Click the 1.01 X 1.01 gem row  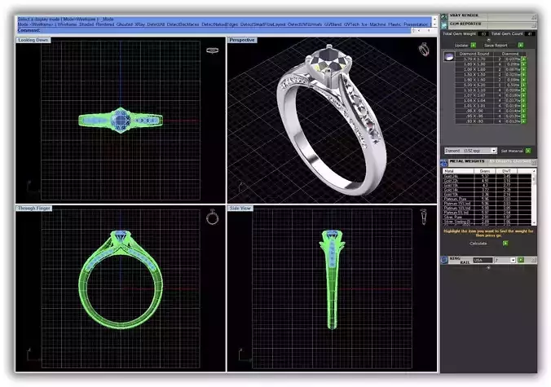[487, 106]
